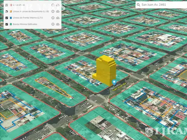Download Banda Mínima Edificable via cloud icon
This screenshot has height=140, width=187.
pyautogui.click(x=58, y=24)
